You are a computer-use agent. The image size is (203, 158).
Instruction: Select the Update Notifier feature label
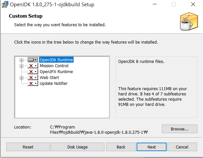54,84
